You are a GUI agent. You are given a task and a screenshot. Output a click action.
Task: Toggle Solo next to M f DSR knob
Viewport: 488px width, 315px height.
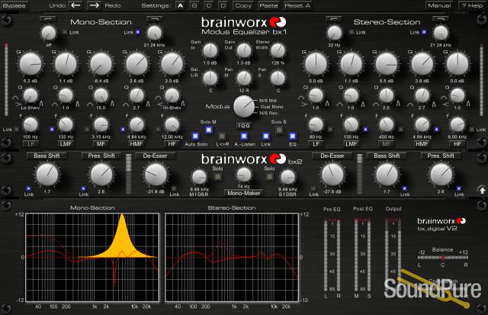pyautogui.click(x=217, y=177)
